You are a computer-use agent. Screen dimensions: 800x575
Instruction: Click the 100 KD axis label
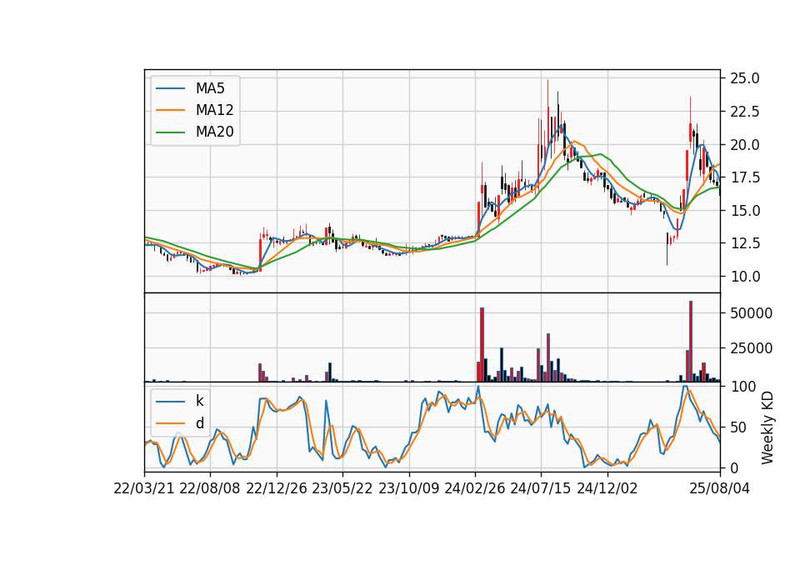click(742, 387)
